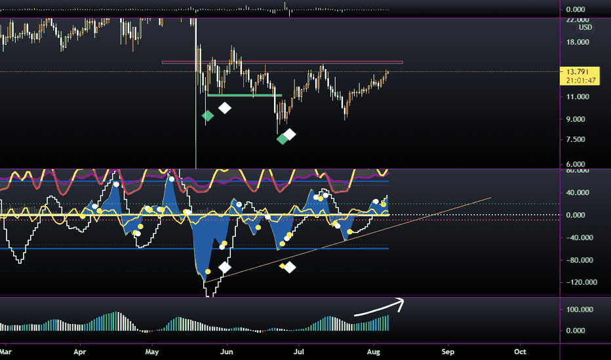Select the yellow current price label 13.791

tap(580, 76)
